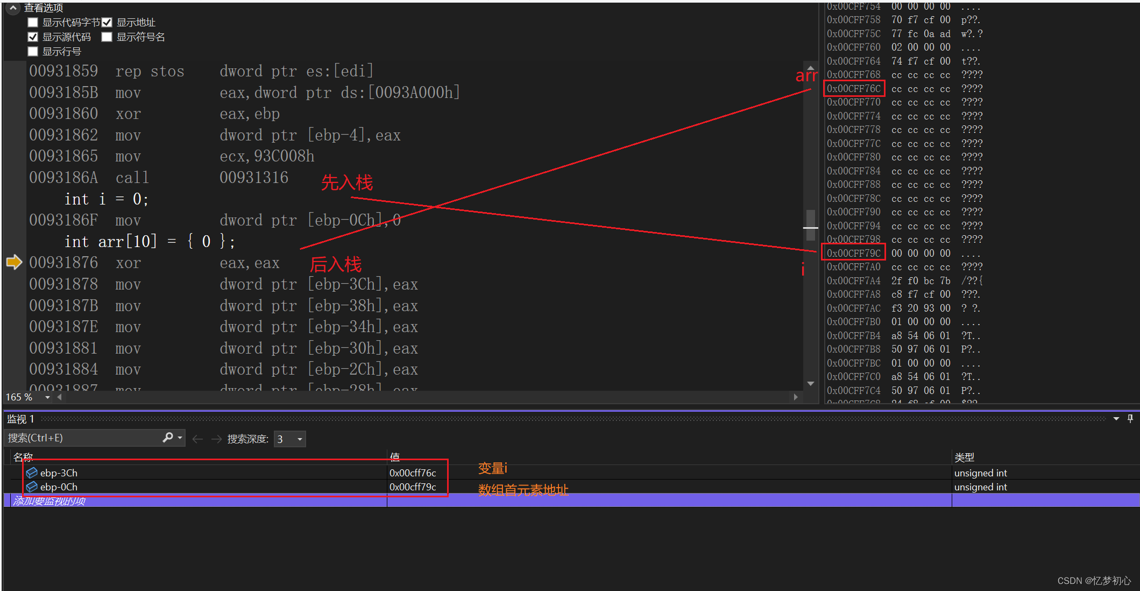Click memory address 0x00CFF7A4
This screenshot has width=1140, height=591.
[854, 280]
